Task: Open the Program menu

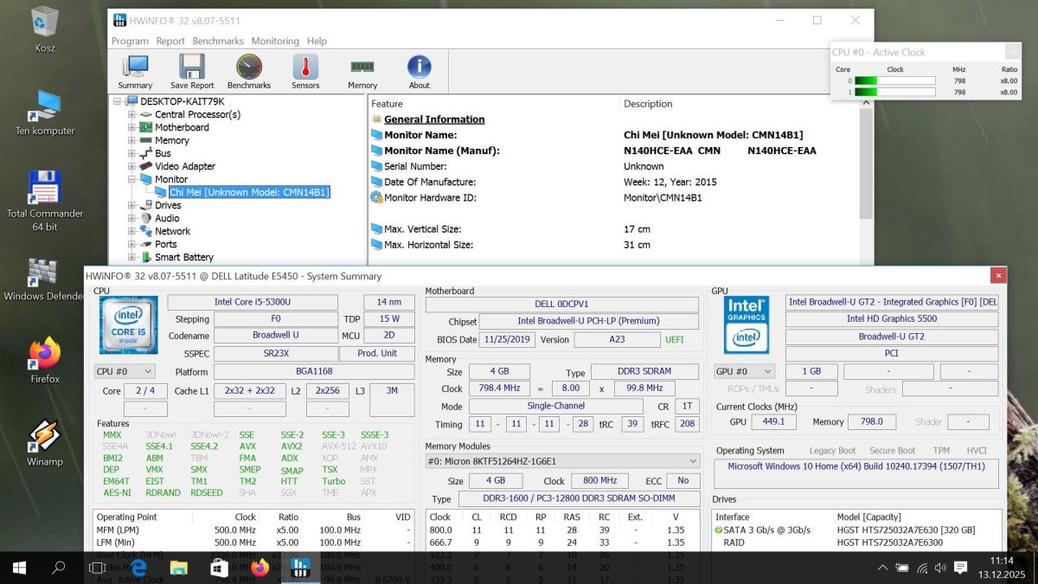Action: click(x=130, y=41)
